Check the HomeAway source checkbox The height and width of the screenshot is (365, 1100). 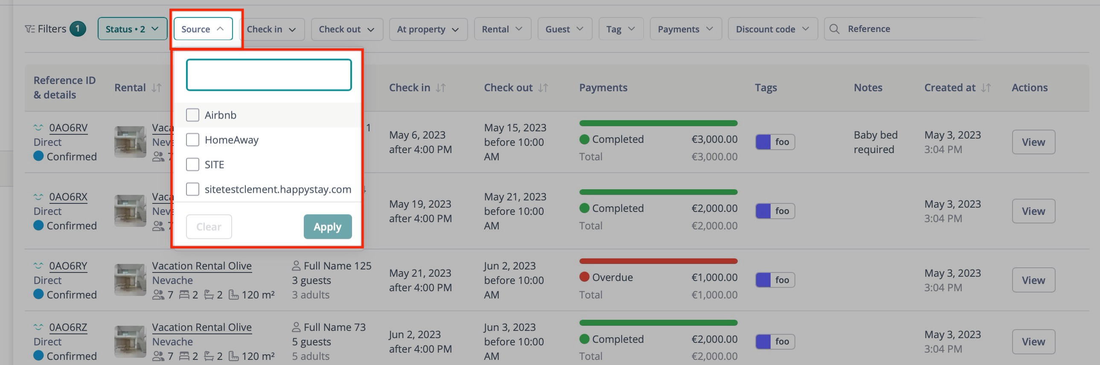click(x=192, y=139)
